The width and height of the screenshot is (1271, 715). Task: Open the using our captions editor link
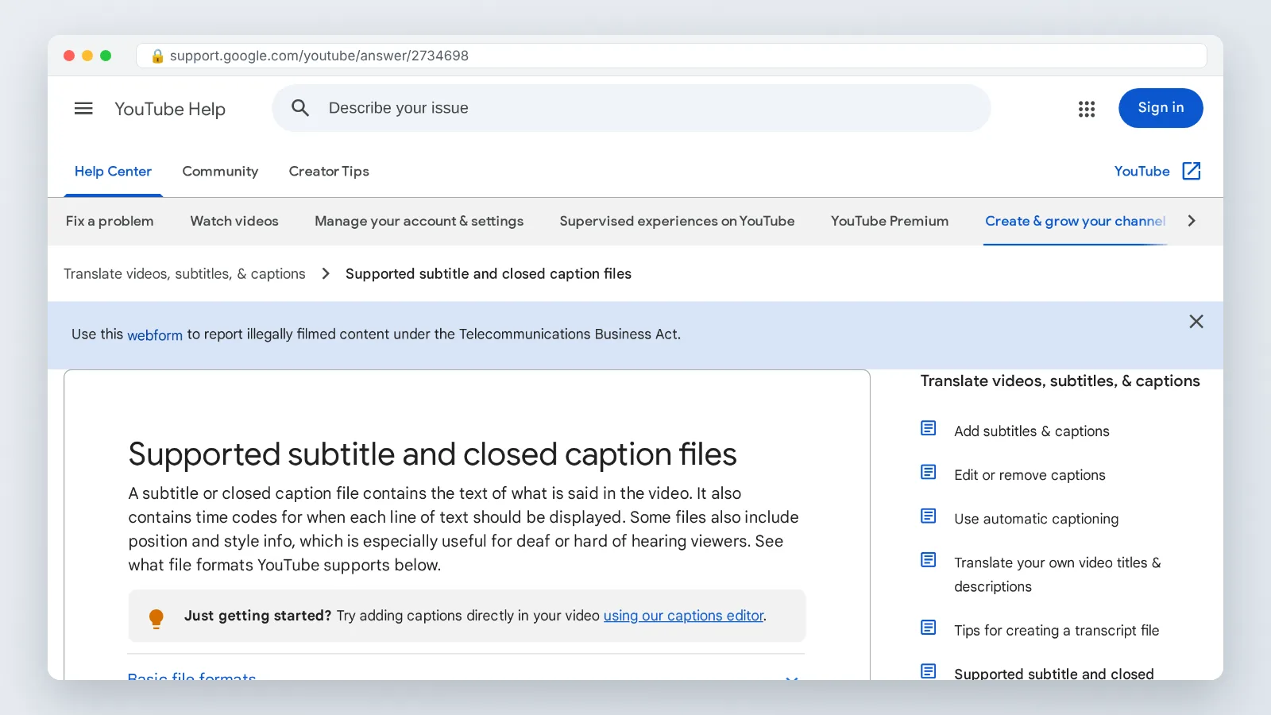click(x=683, y=616)
